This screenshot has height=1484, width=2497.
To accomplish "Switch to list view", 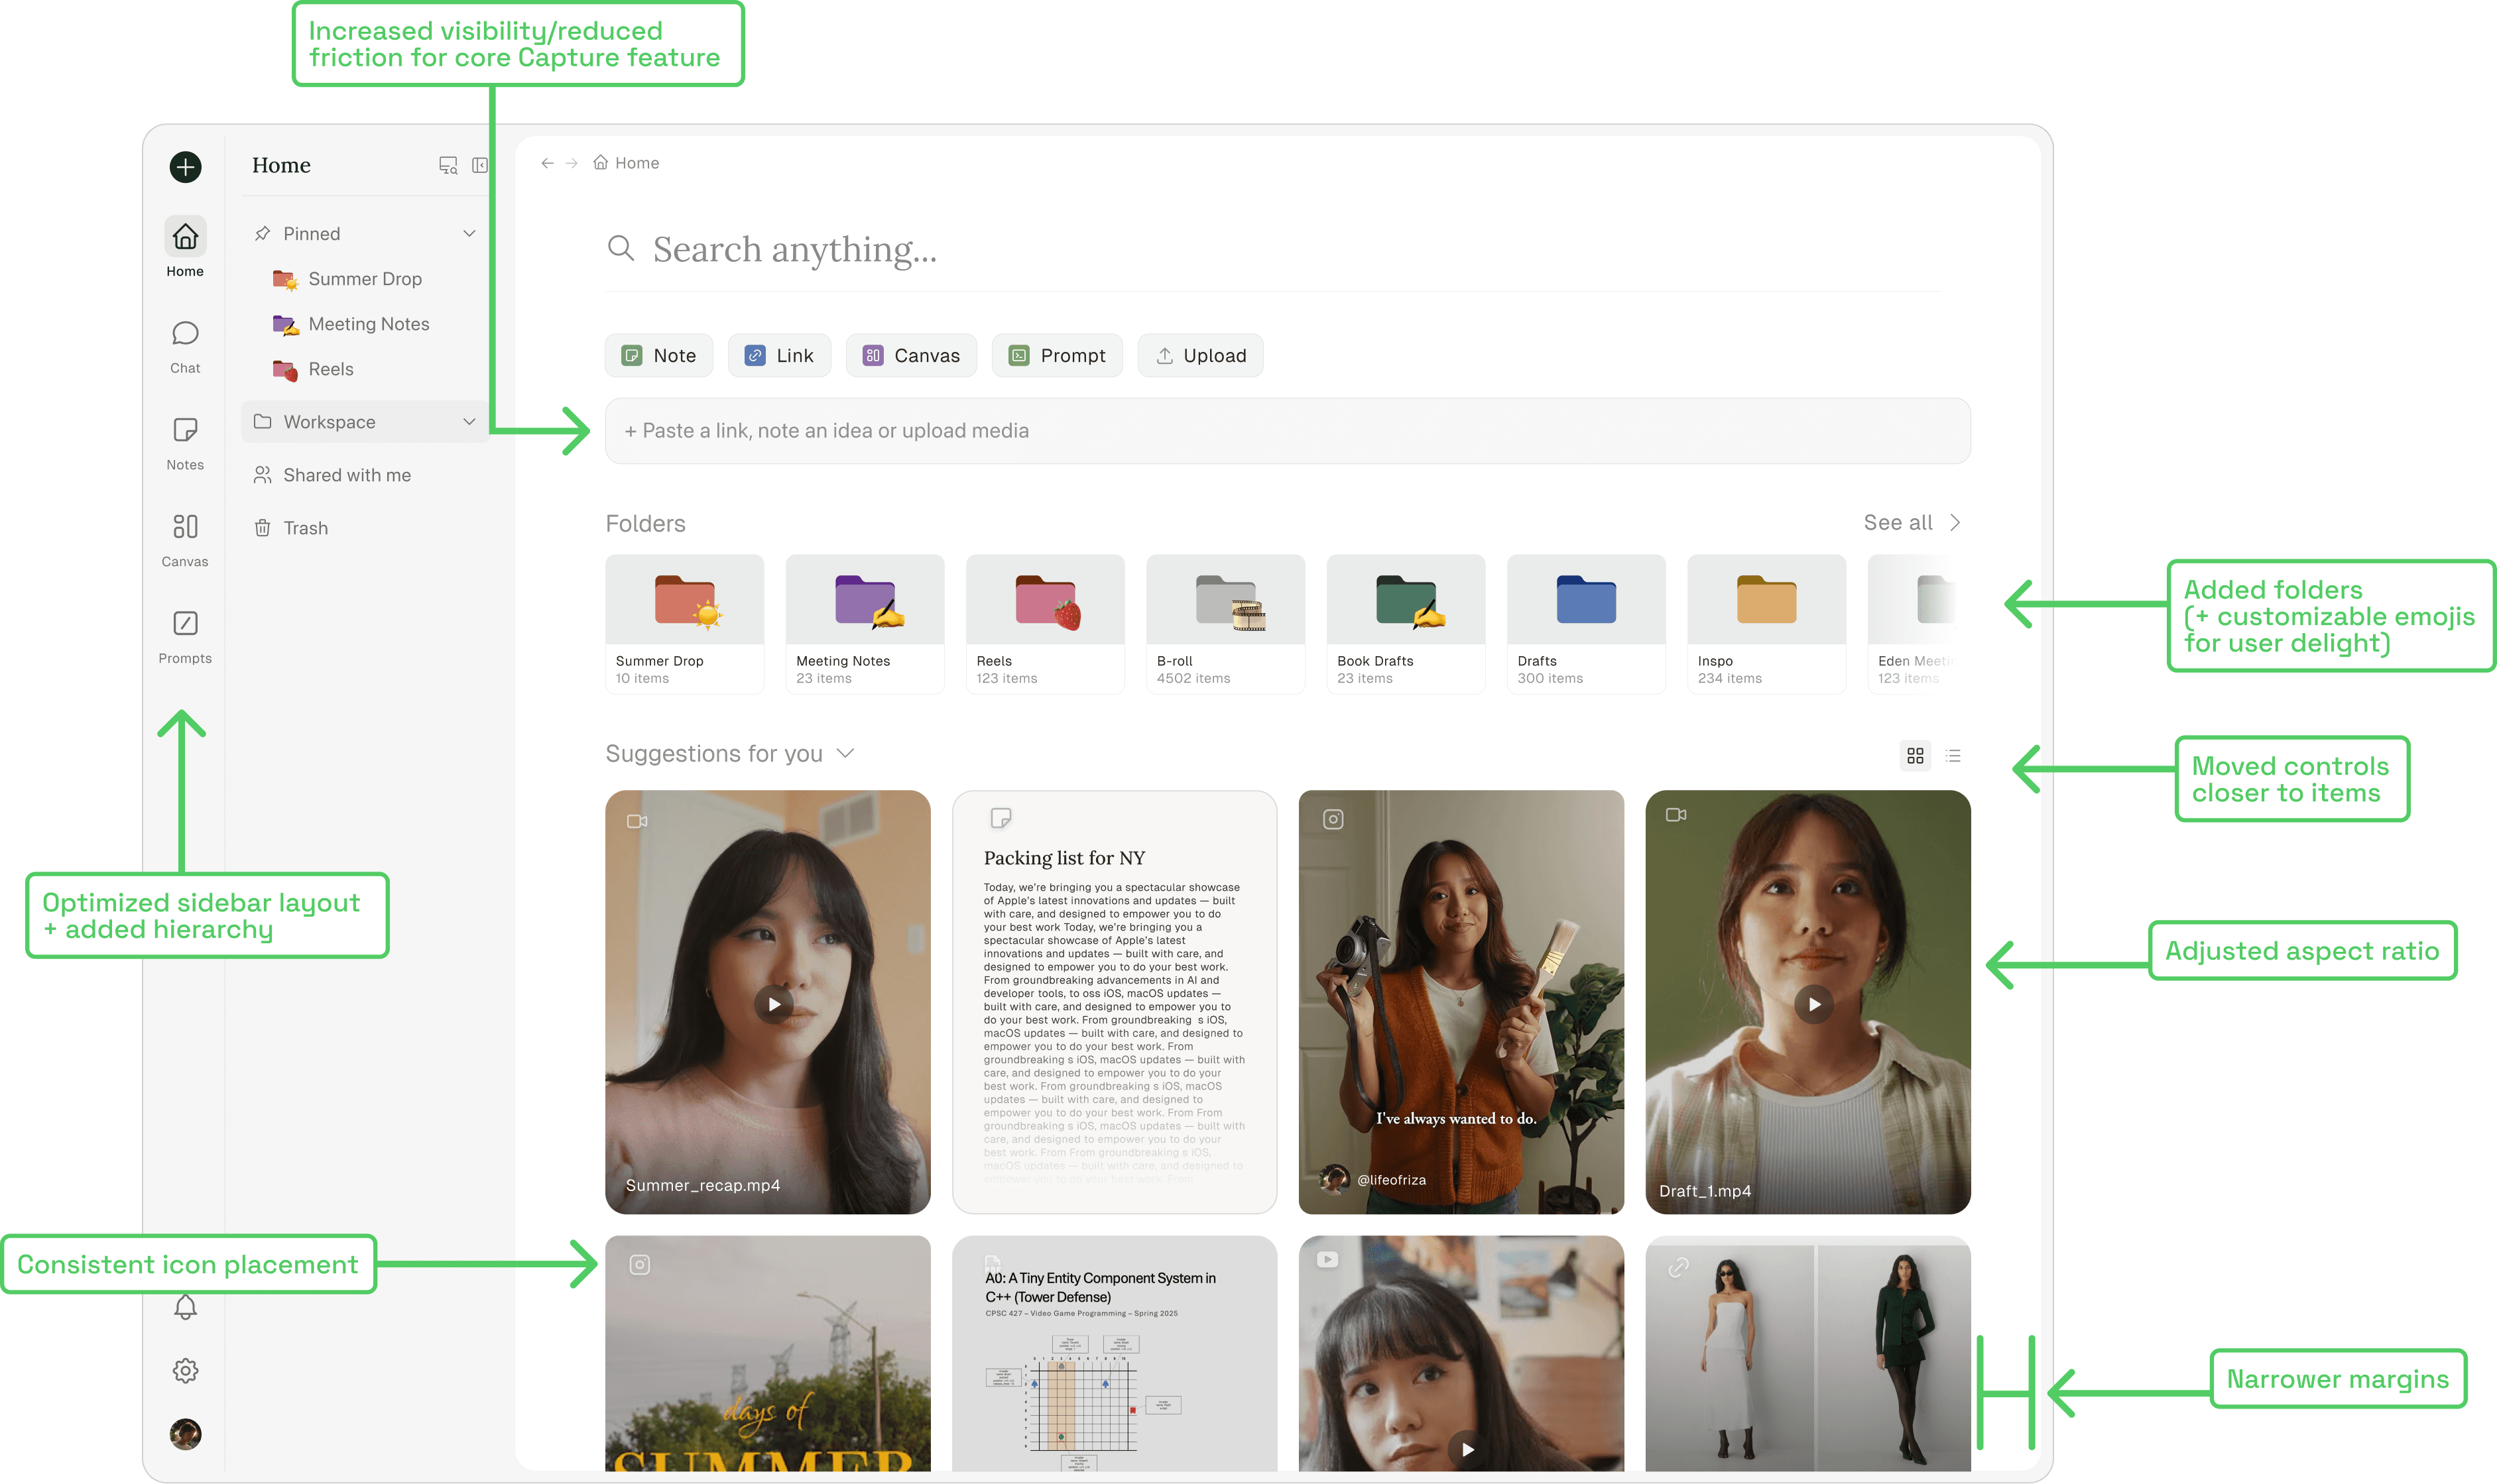I will point(1953,756).
